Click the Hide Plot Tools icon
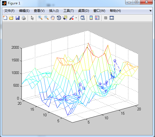155x137 pixels. (x=106, y=18)
